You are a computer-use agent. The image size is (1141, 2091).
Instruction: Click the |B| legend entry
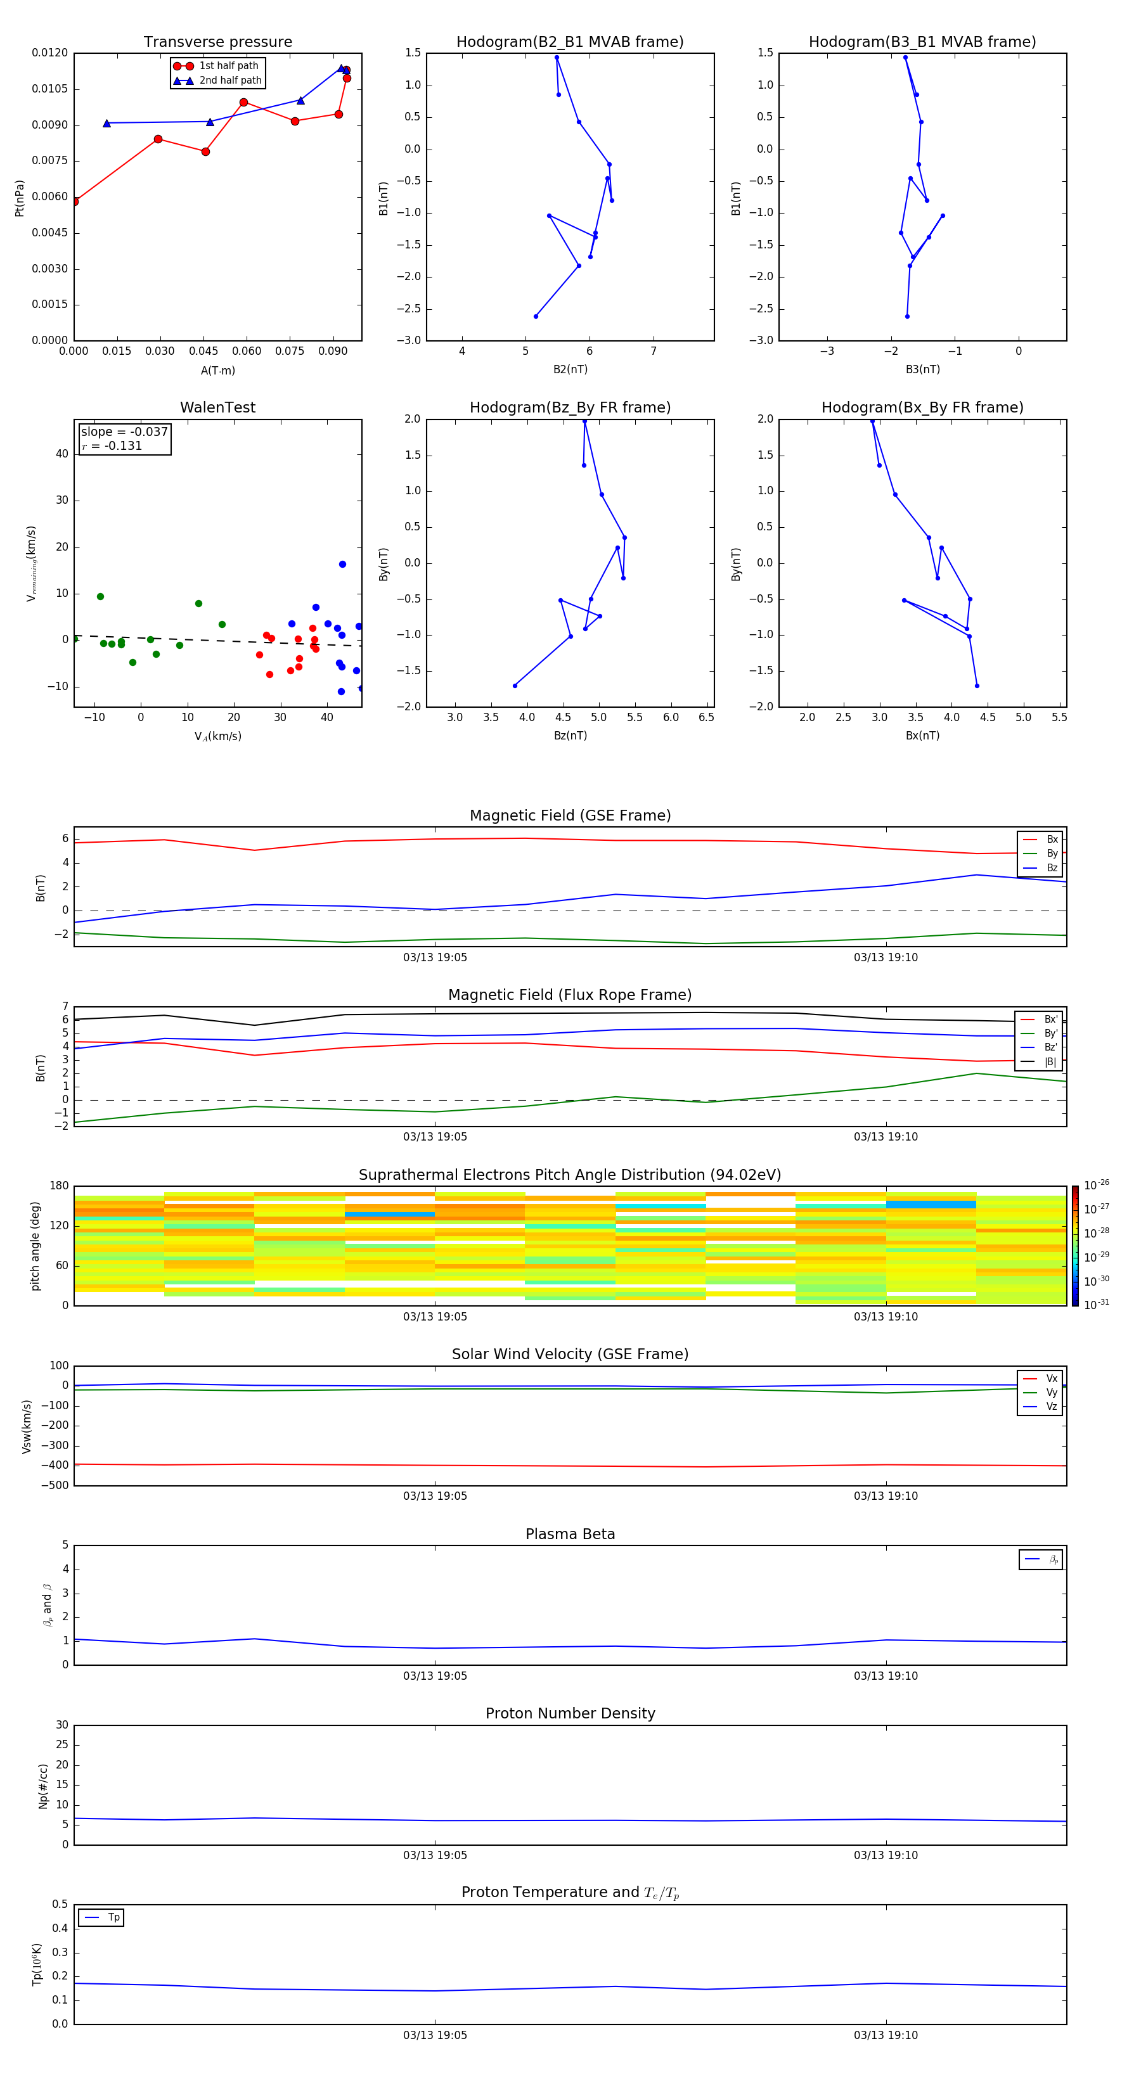click(1040, 1062)
